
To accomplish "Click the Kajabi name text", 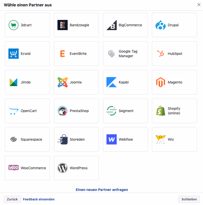I will tap(124, 82).
